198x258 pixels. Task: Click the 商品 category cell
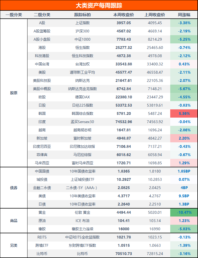coord(14,221)
